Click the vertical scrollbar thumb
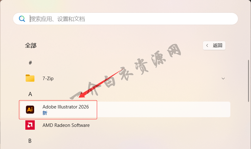Viewport: 251px width, 149px height. point(248,81)
